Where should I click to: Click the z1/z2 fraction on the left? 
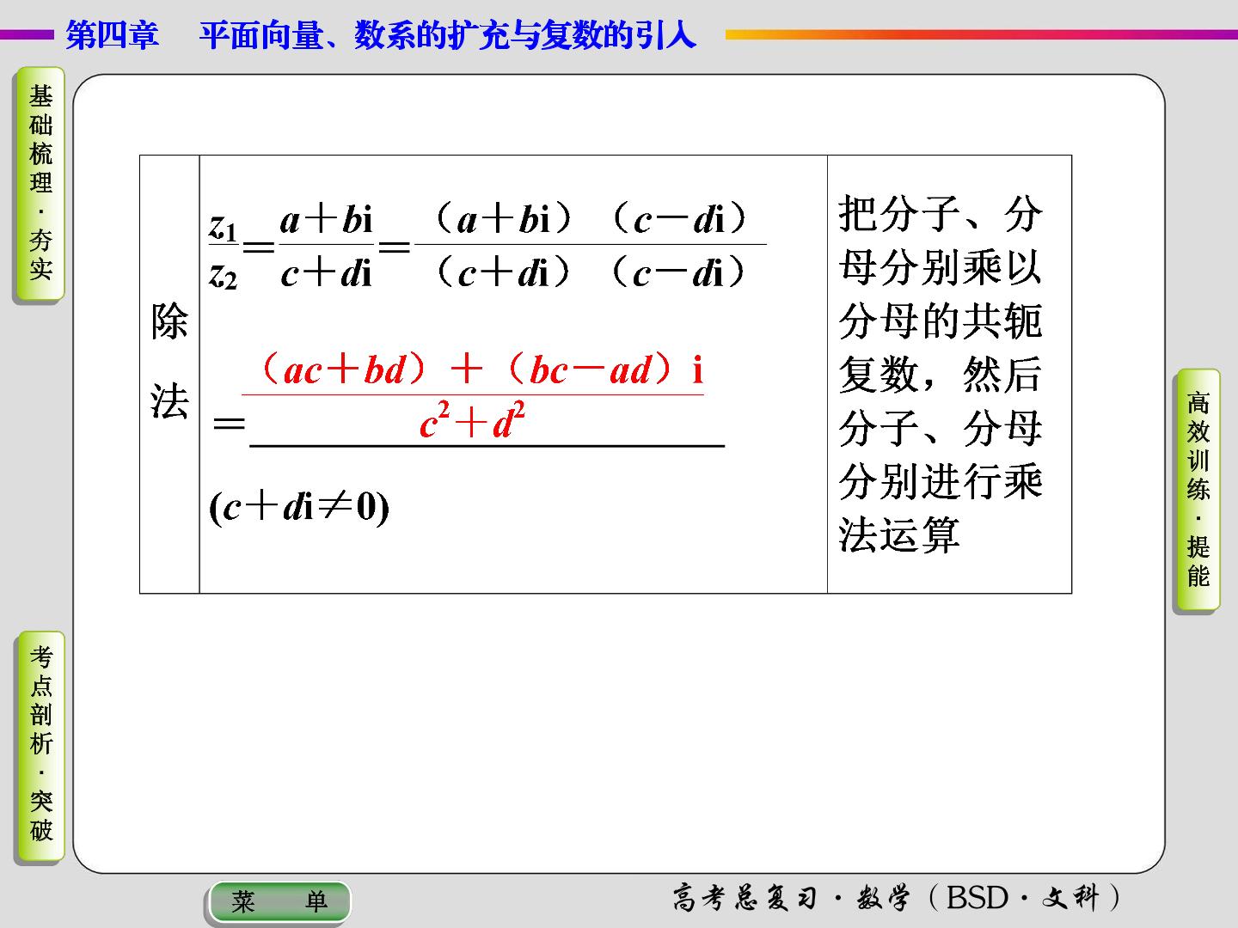pyautogui.click(x=224, y=249)
